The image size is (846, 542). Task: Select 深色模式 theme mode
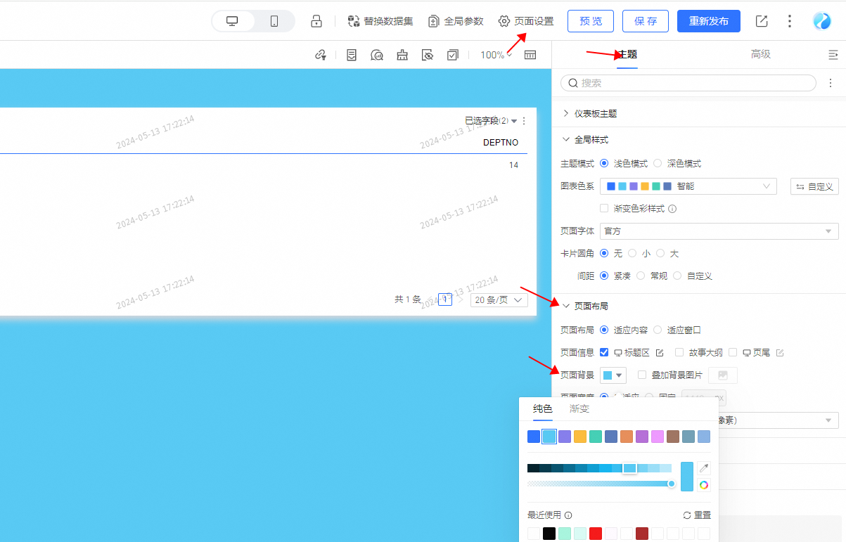[658, 164]
